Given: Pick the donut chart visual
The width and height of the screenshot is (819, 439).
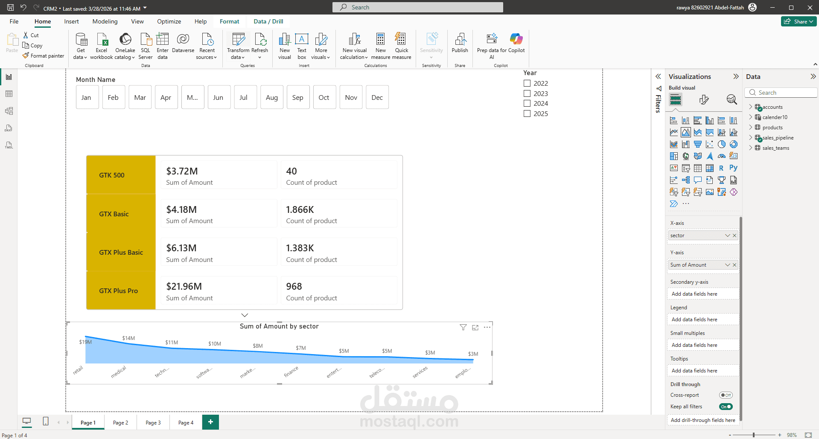Looking at the screenshot, I should point(734,144).
